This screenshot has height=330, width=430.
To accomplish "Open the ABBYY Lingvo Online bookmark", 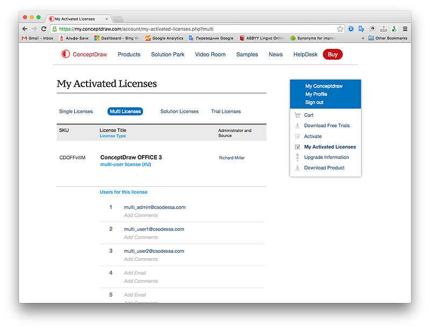I will pyautogui.click(x=262, y=38).
